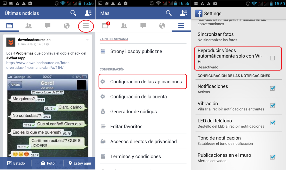The width and height of the screenshot is (286, 170).
Task: Open Strony i osoby publiczne
Action: [143, 51]
